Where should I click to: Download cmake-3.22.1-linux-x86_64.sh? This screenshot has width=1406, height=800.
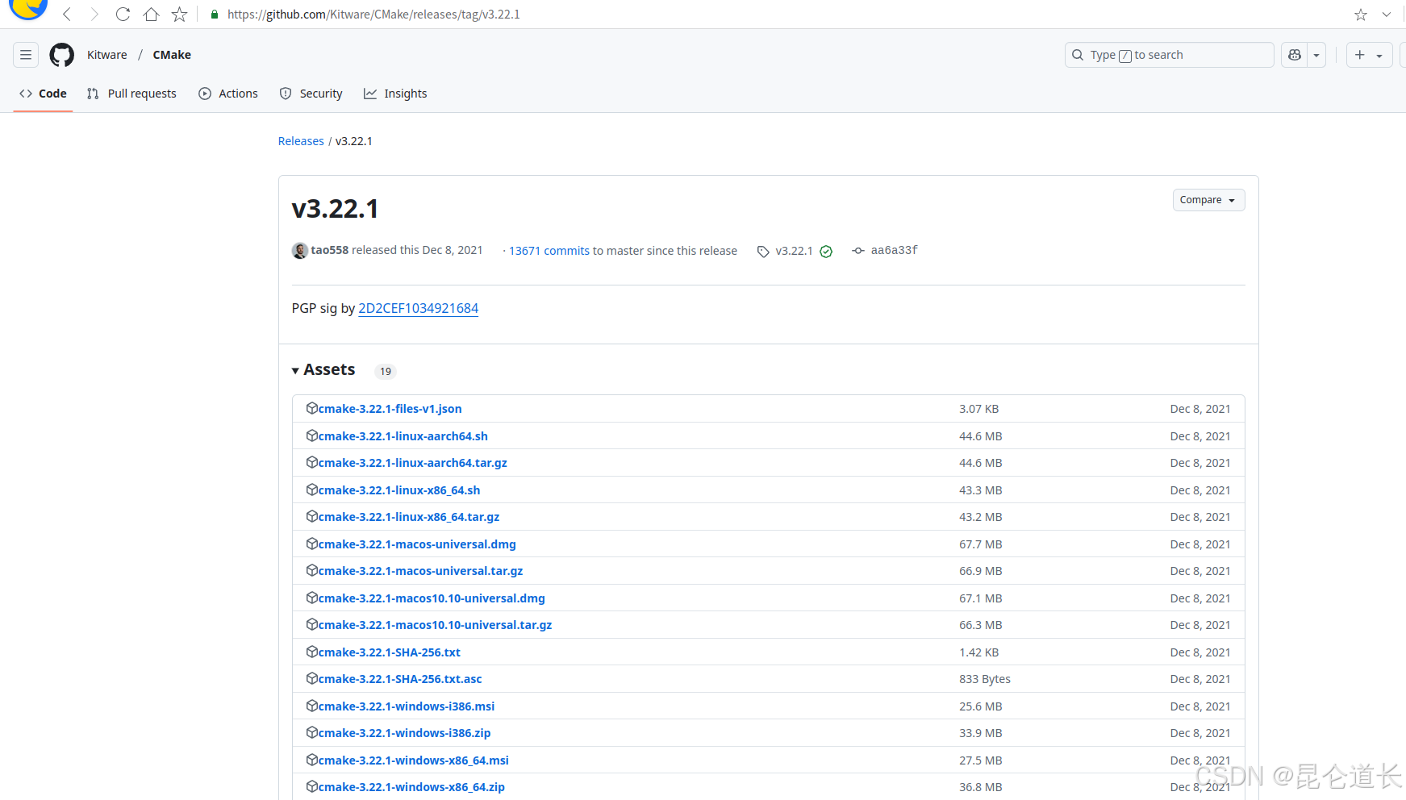pyautogui.click(x=399, y=490)
